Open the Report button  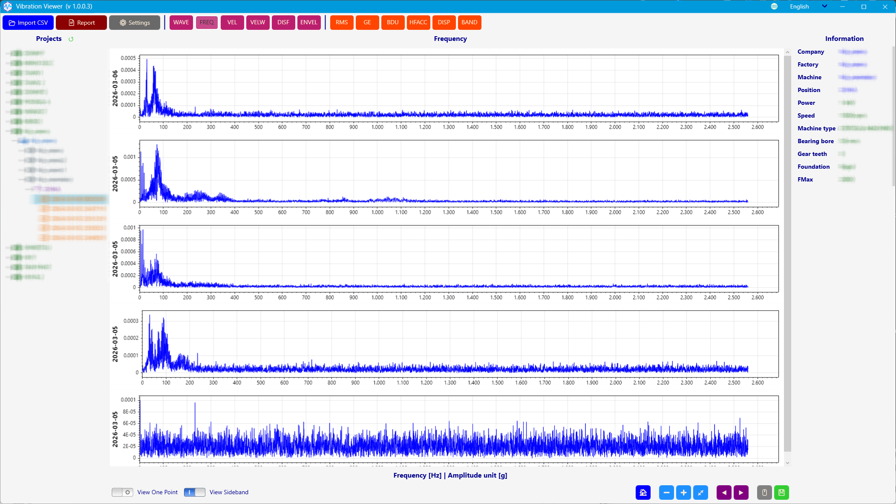click(81, 23)
